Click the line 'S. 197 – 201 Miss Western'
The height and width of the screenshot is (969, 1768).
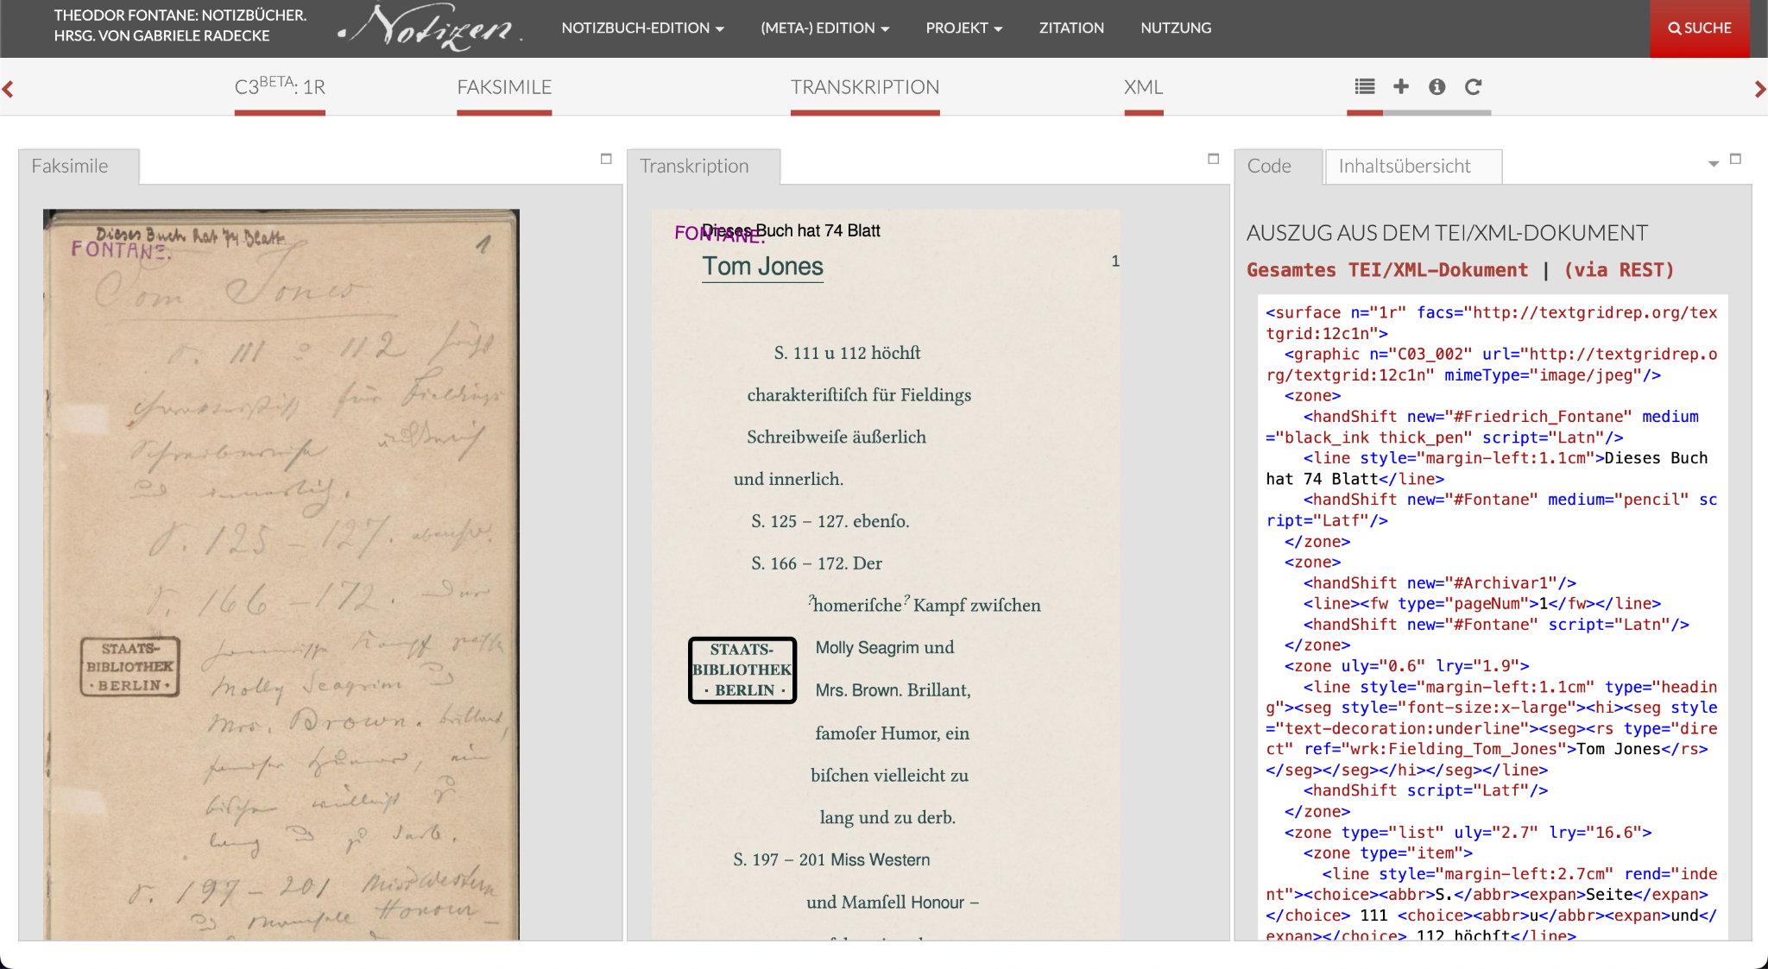[831, 860]
